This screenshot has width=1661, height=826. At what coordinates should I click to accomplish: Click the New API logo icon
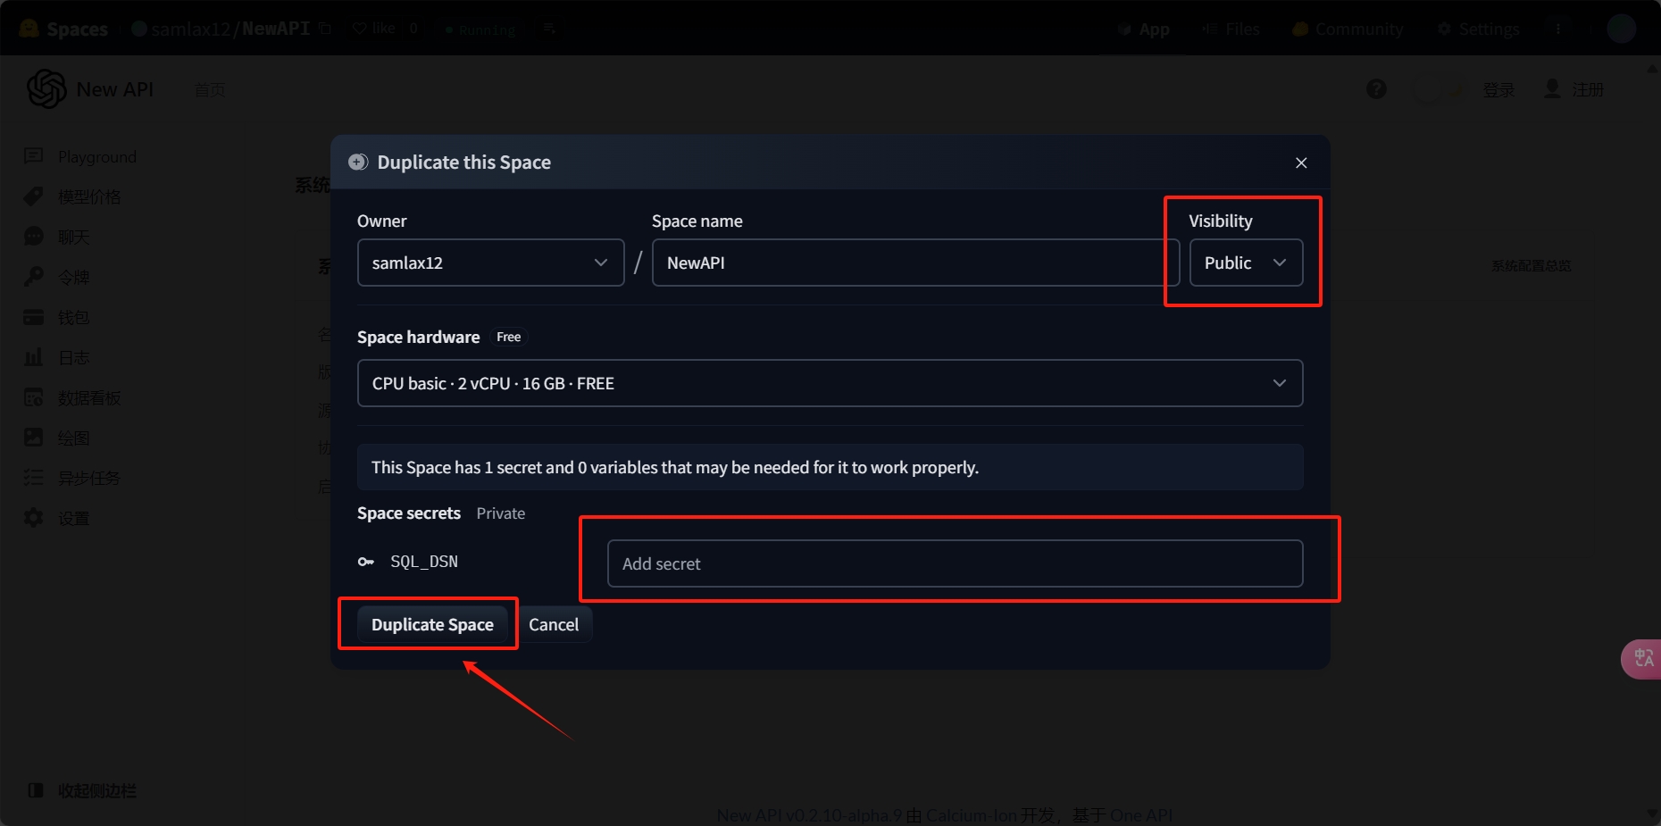point(46,89)
